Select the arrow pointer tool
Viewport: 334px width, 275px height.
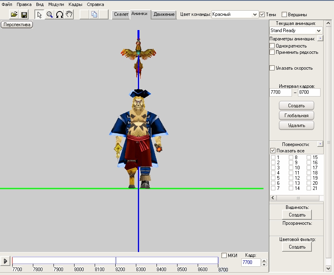(39, 15)
